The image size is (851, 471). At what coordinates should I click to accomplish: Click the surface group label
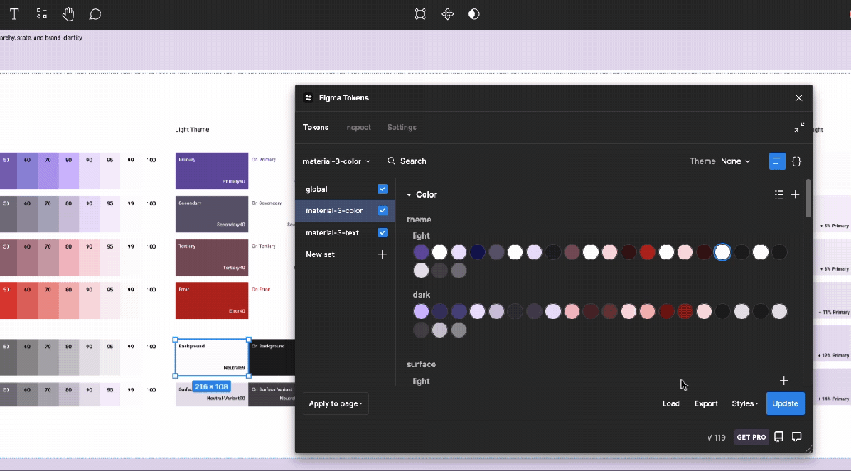(421, 364)
